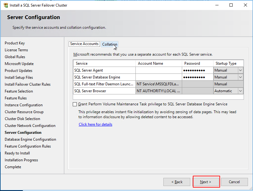Viewport: 253px width, 191px height.
Task: Switch to the Collation tab
Action: point(110,44)
